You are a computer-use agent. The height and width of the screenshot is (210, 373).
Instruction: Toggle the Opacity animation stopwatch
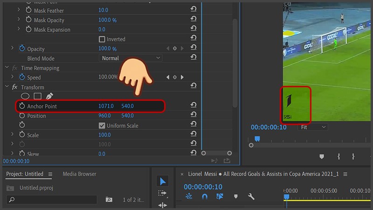(x=22, y=49)
